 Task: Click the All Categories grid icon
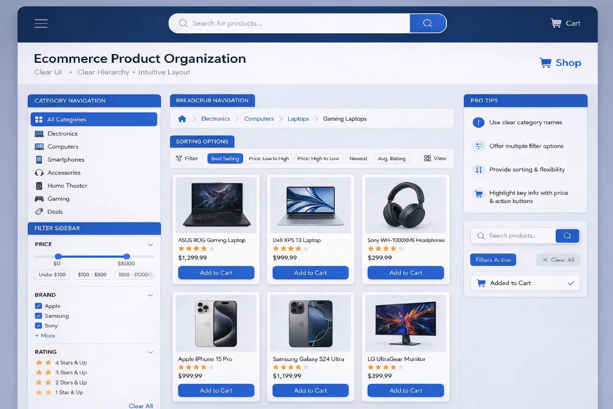[39, 120]
